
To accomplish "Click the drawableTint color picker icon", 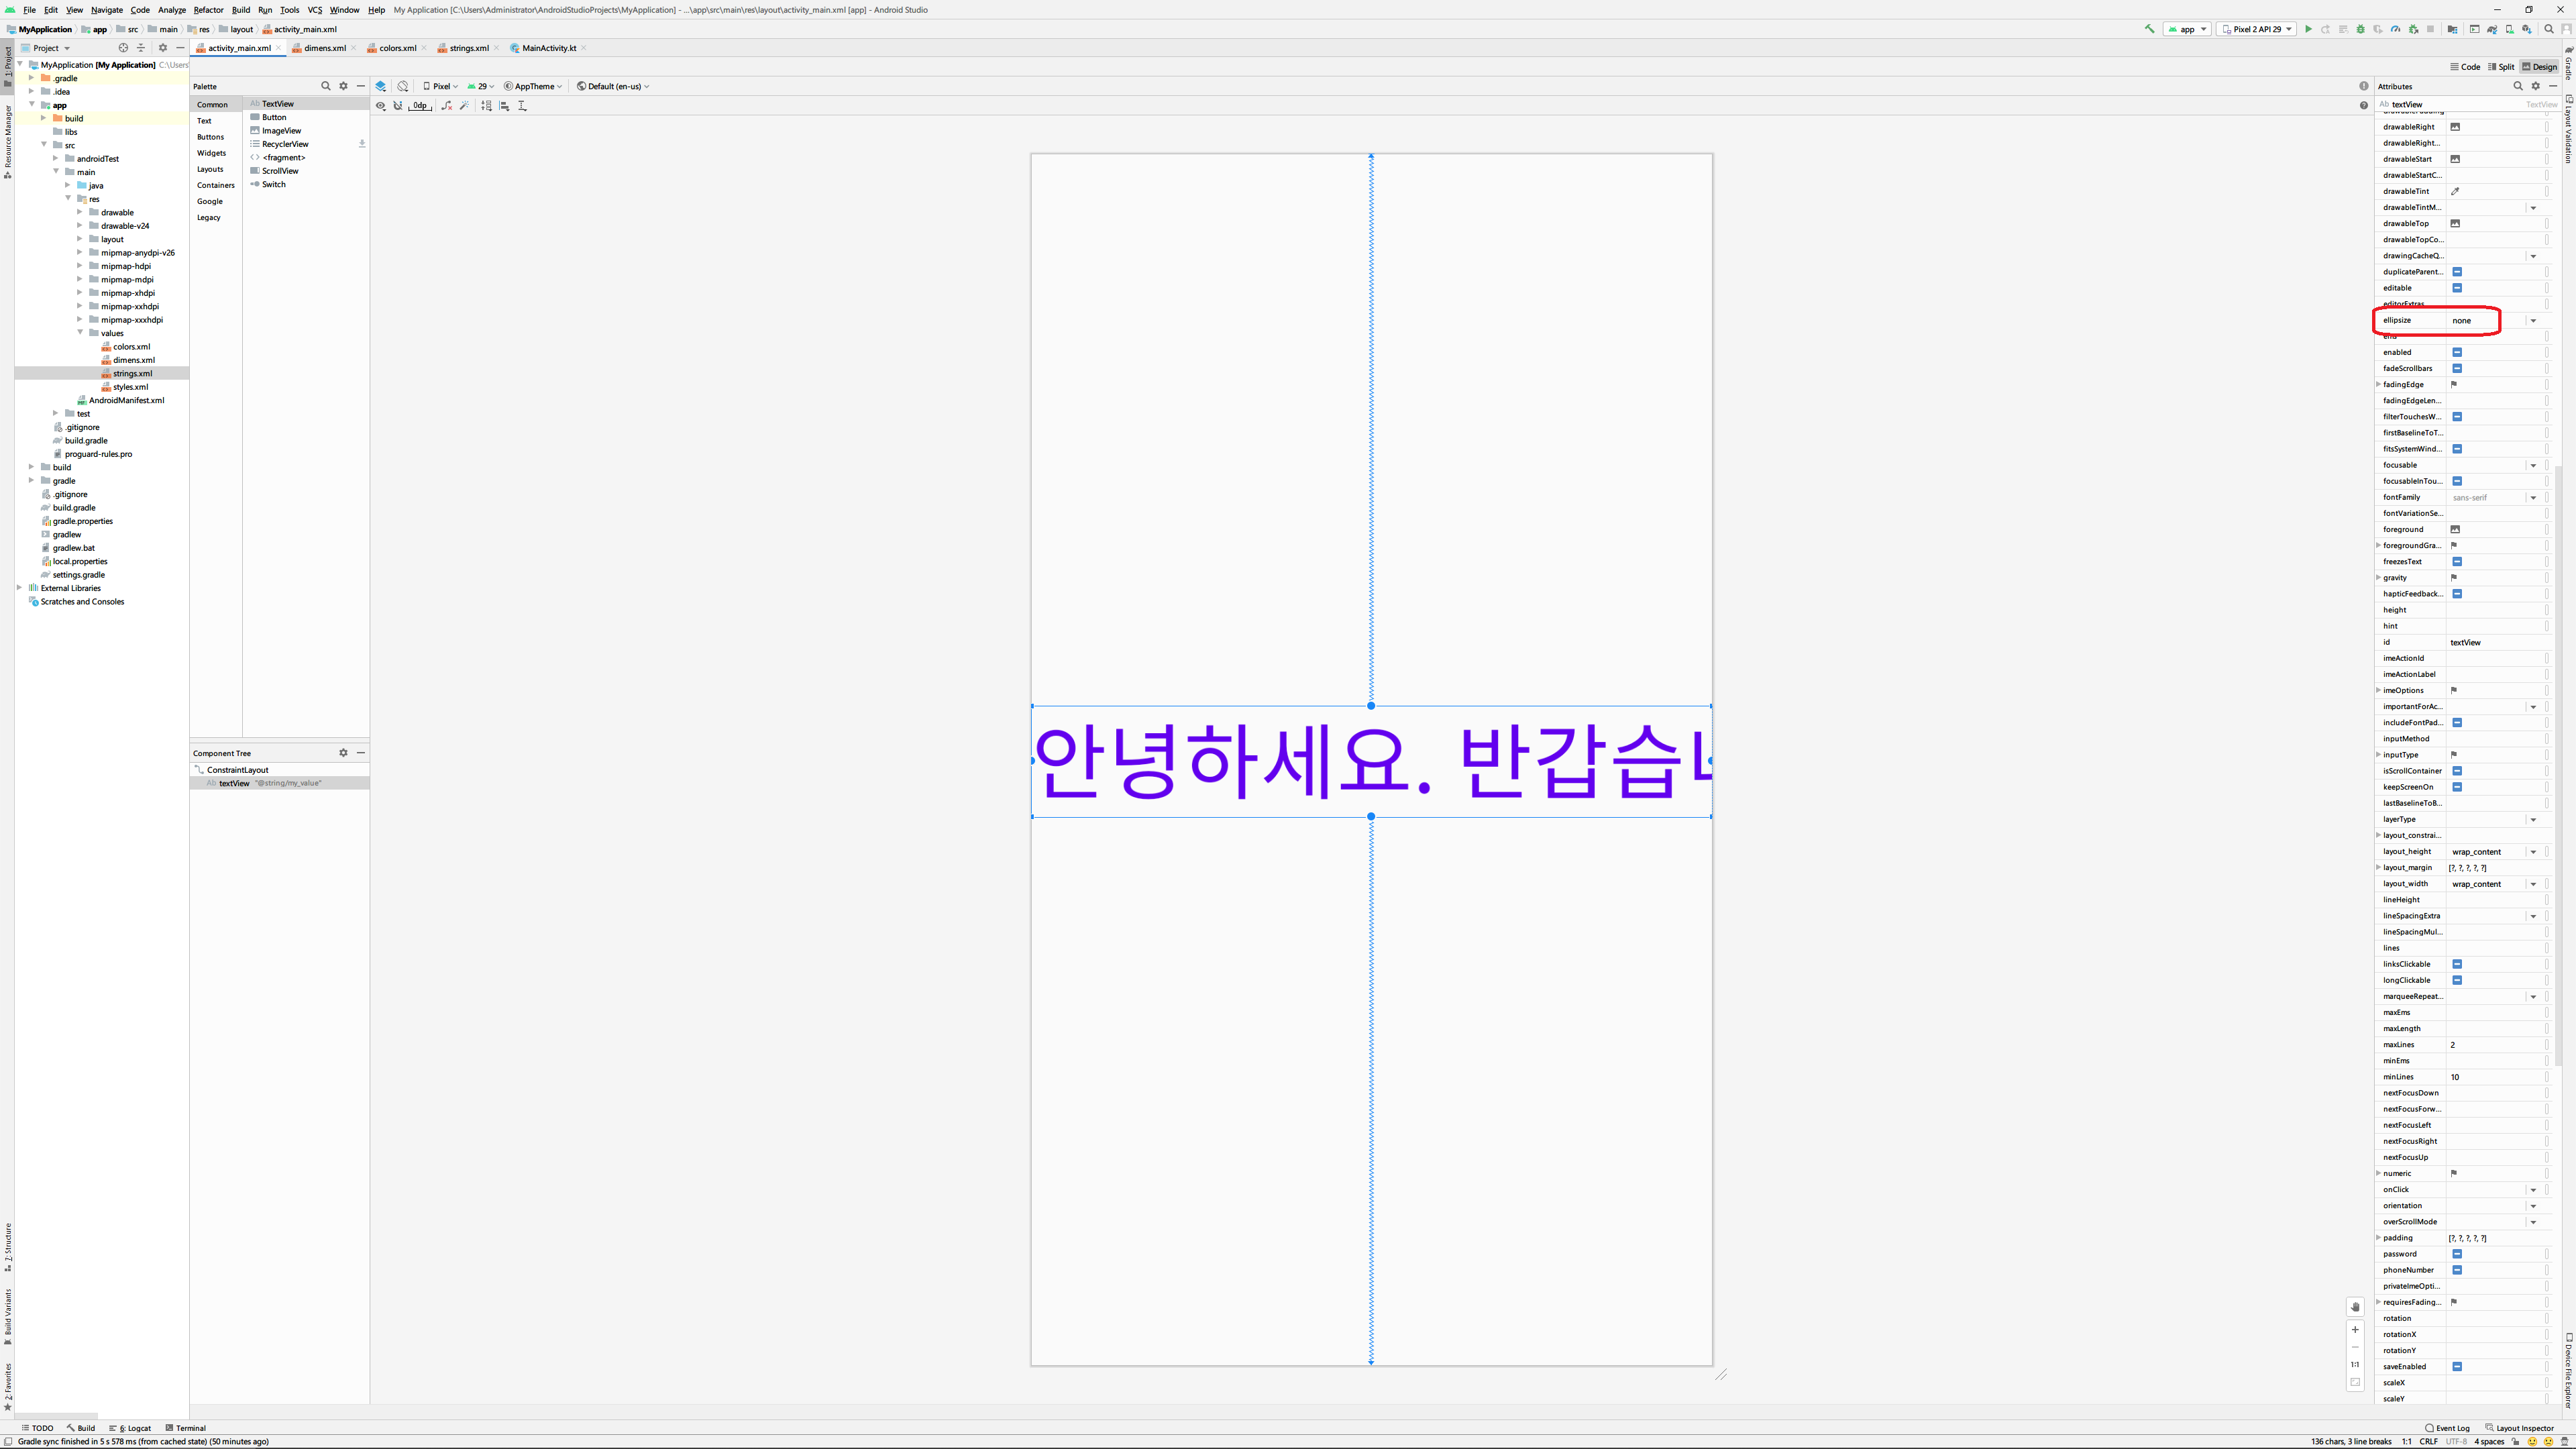I will (2454, 191).
